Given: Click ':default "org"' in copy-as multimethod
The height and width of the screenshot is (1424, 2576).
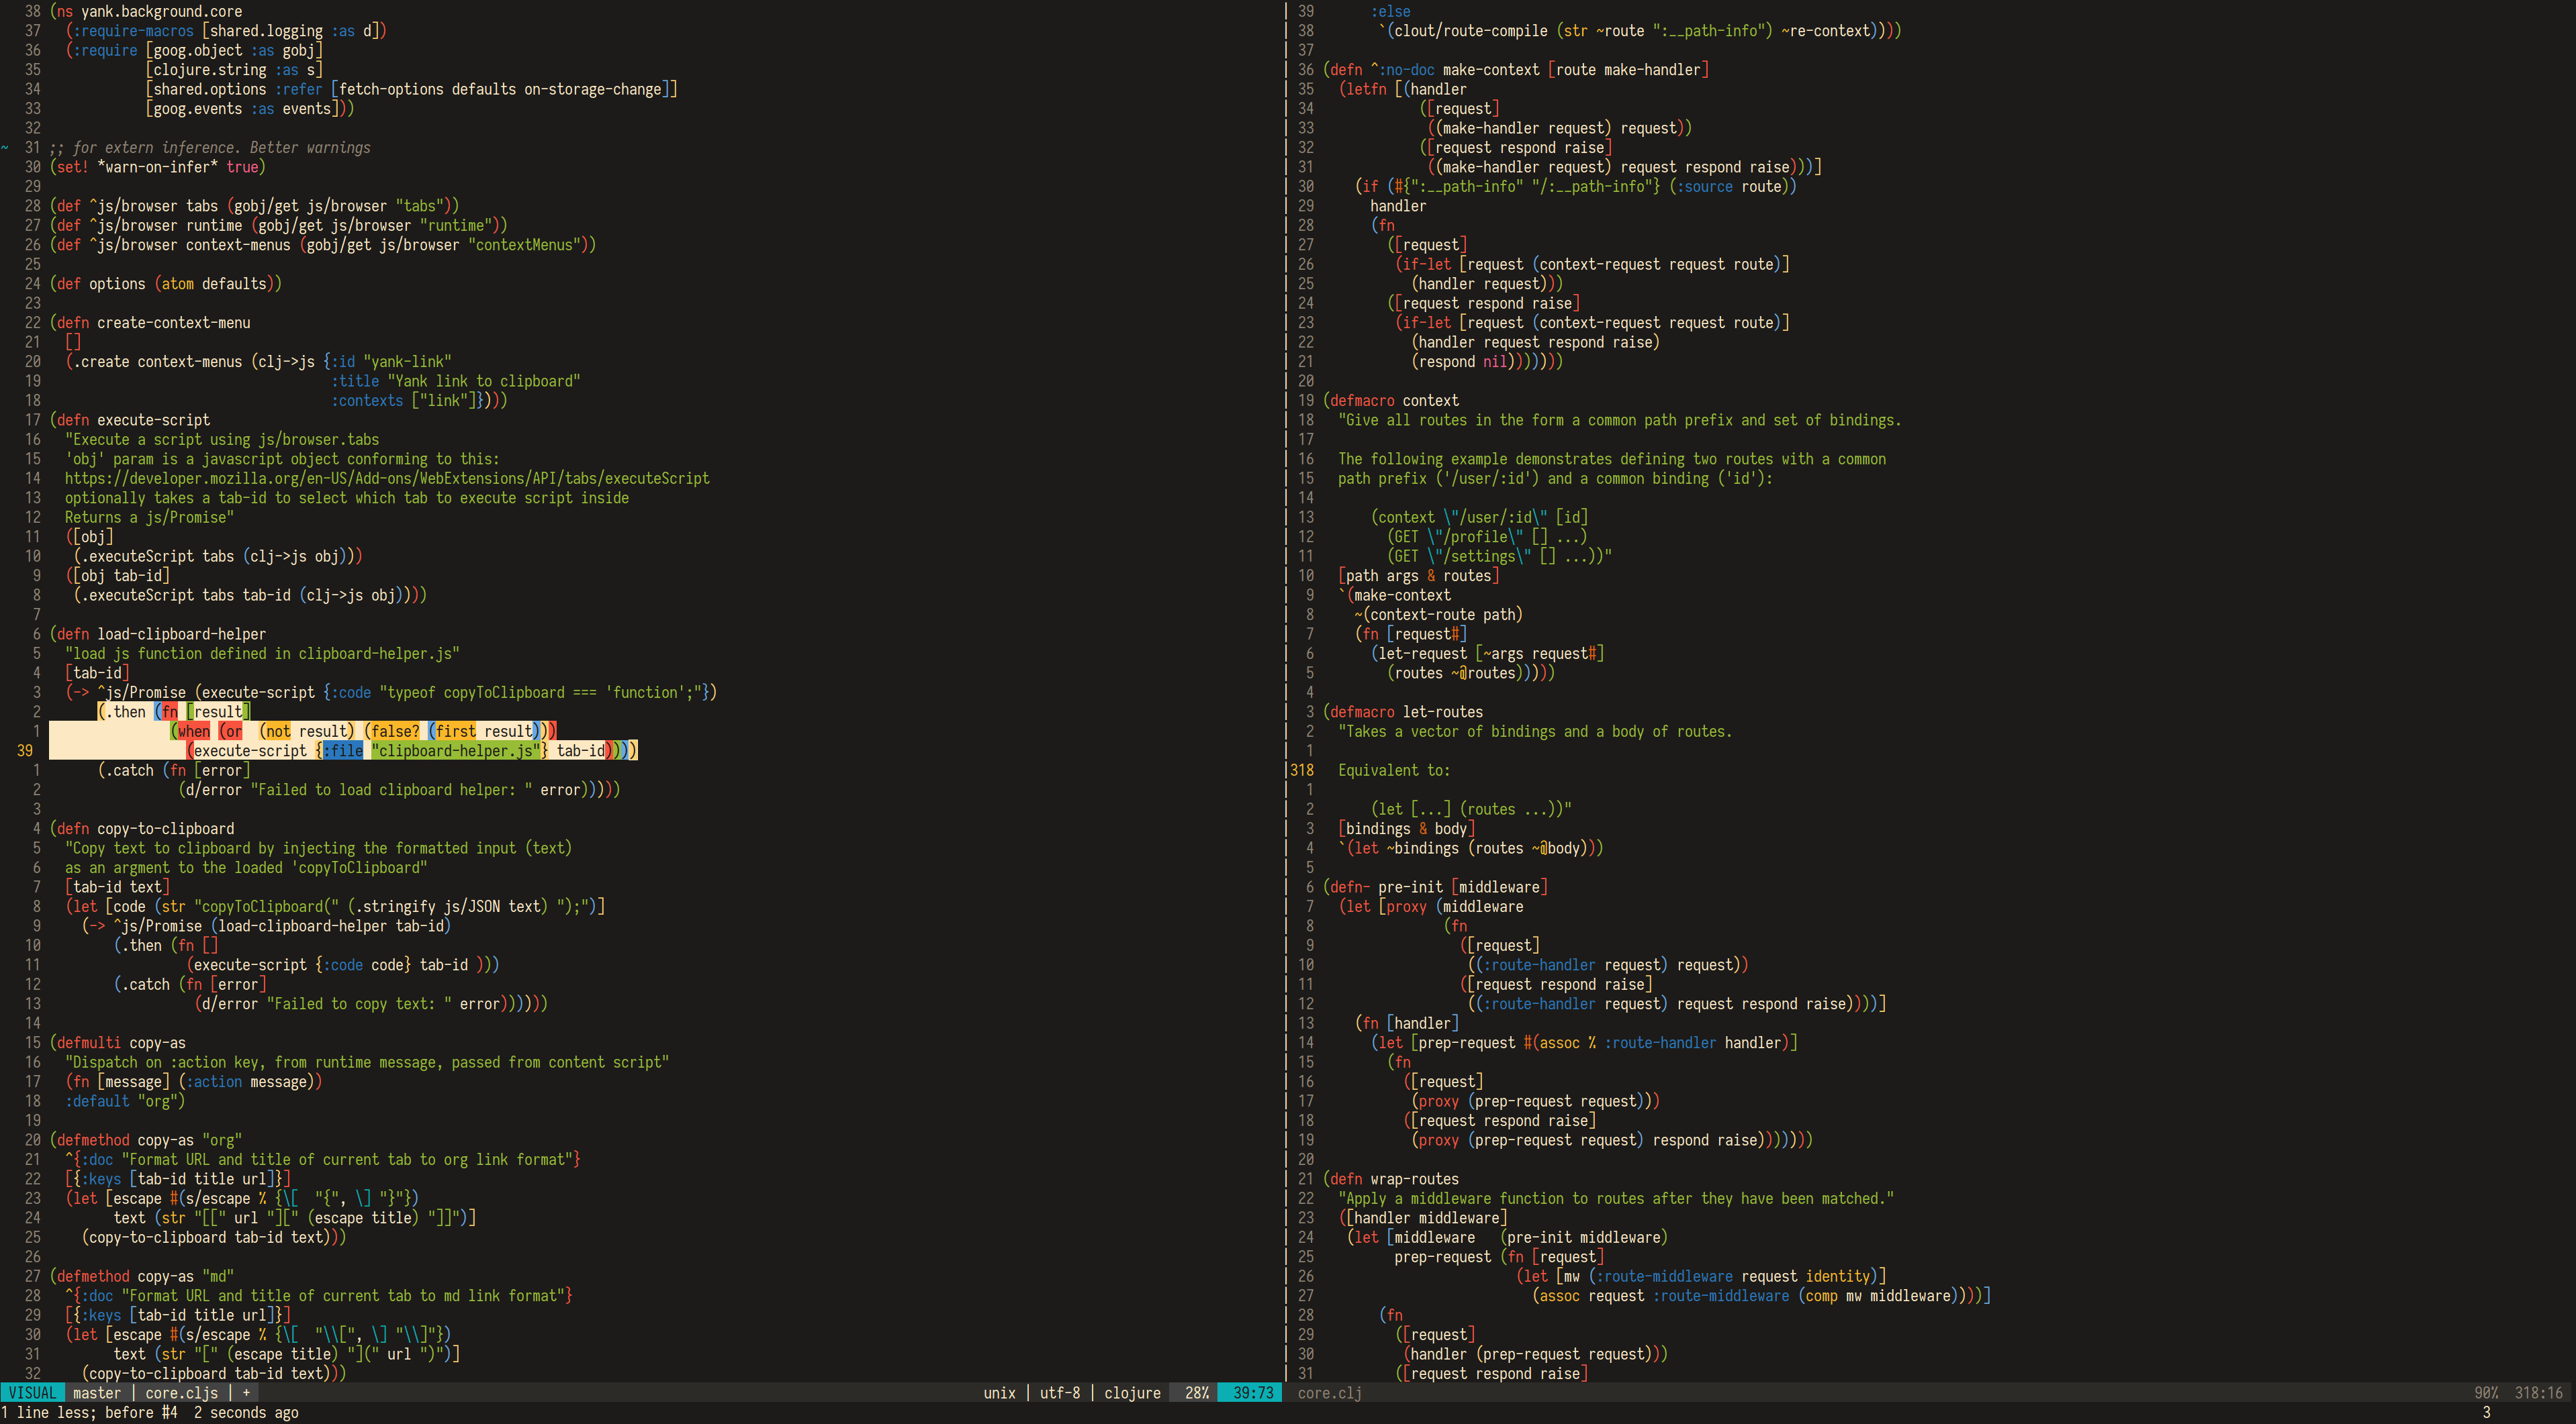Looking at the screenshot, I should (125, 1101).
